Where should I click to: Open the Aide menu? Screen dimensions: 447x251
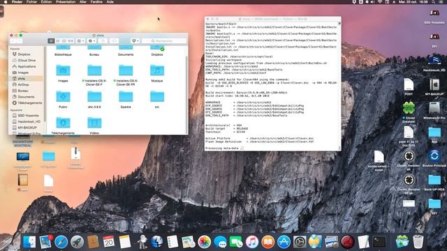110,1
